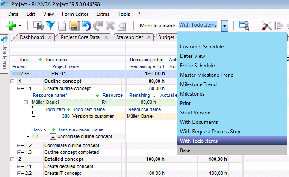Click the Module variant dropdown arrow
This screenshot has height=177, width=289.
(x=224, y=26)
